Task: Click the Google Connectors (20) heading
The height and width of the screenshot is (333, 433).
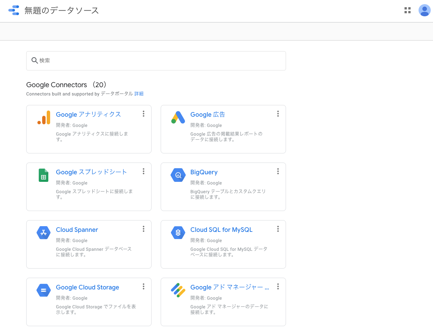Action: click(x=66, y=84)
